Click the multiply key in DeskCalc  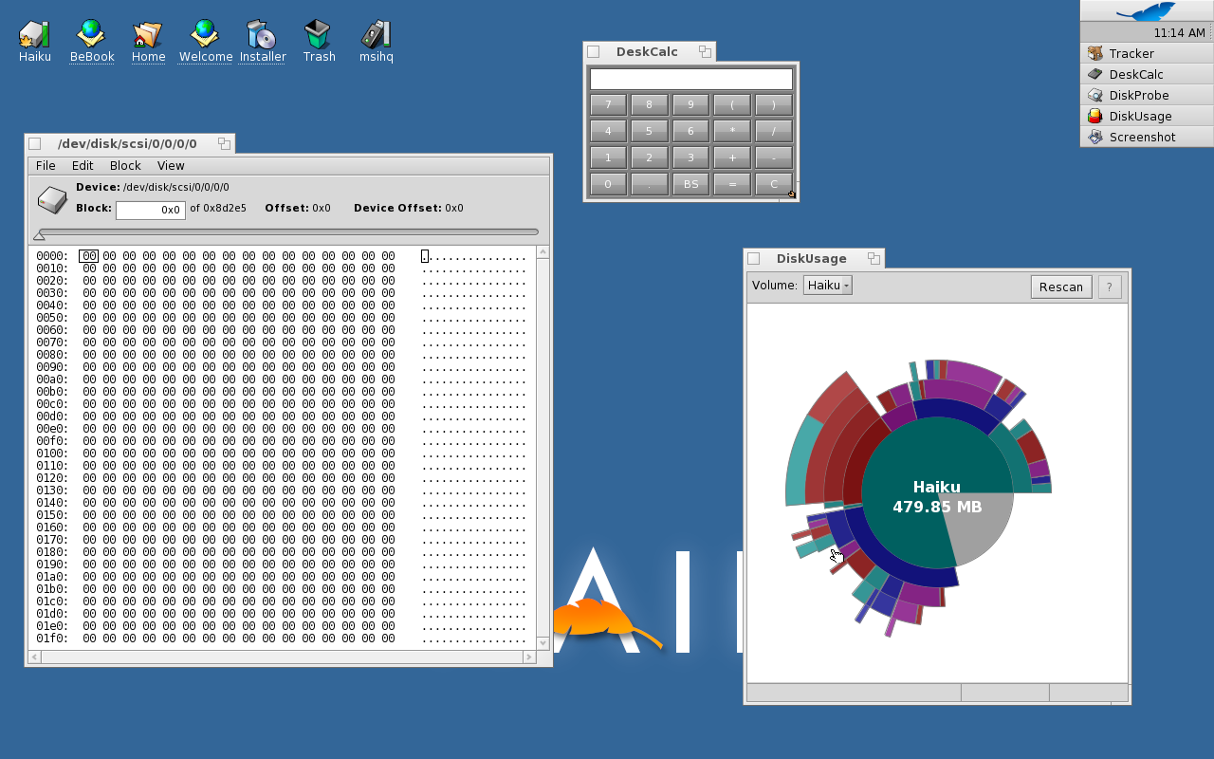click(732, 131)
